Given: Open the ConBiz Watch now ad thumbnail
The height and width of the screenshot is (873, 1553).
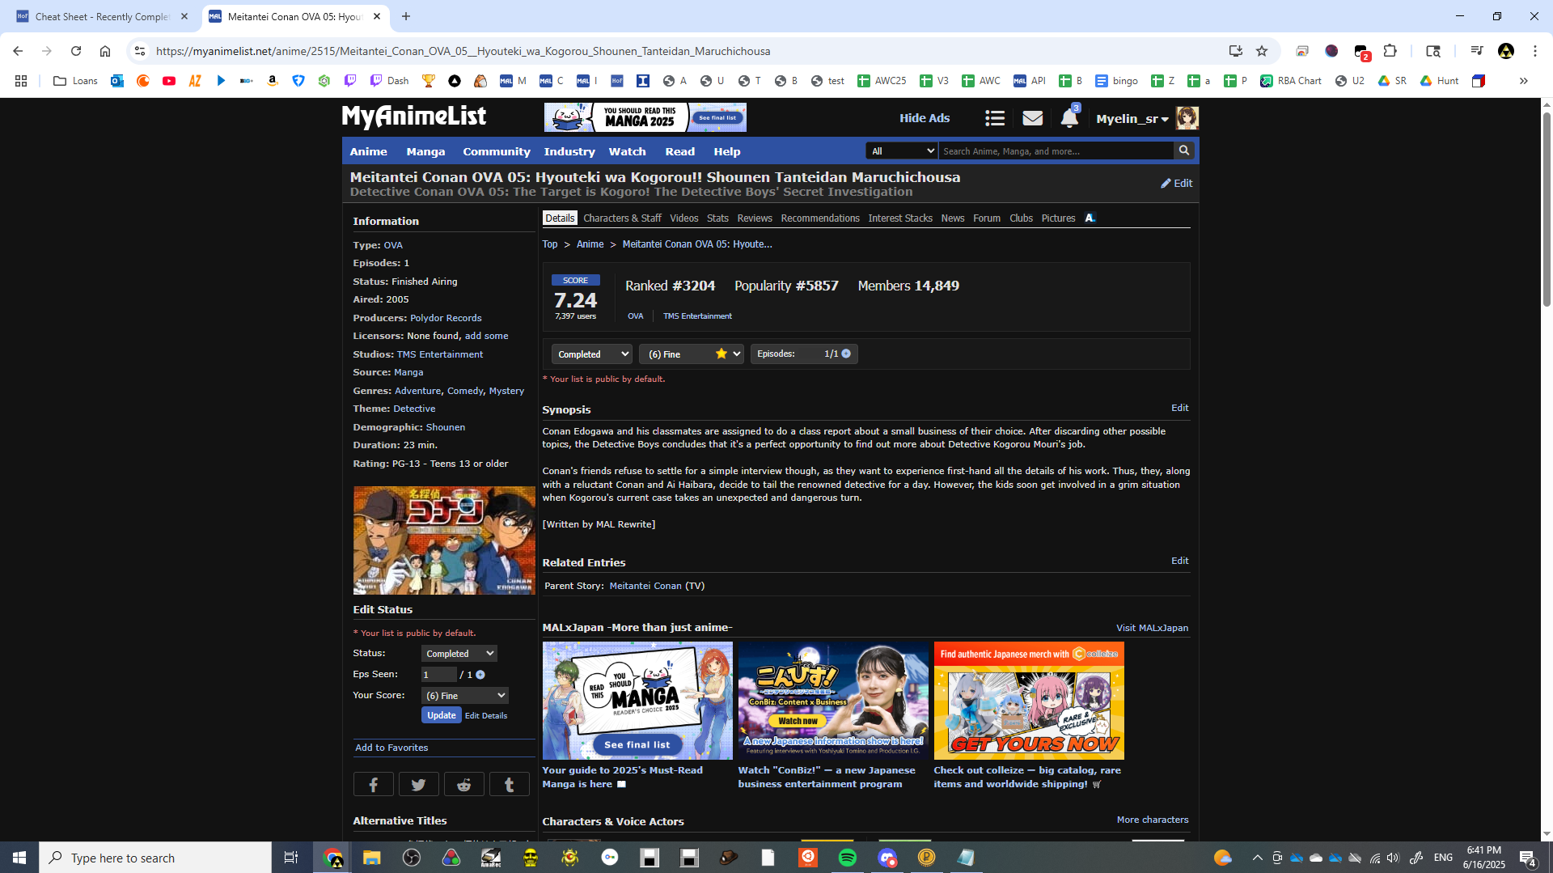Looking at the screenshot, I should [x=833, y=701].
